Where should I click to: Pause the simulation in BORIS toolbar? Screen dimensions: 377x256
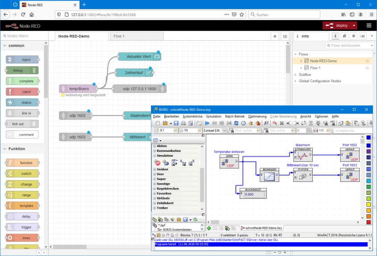222,123
